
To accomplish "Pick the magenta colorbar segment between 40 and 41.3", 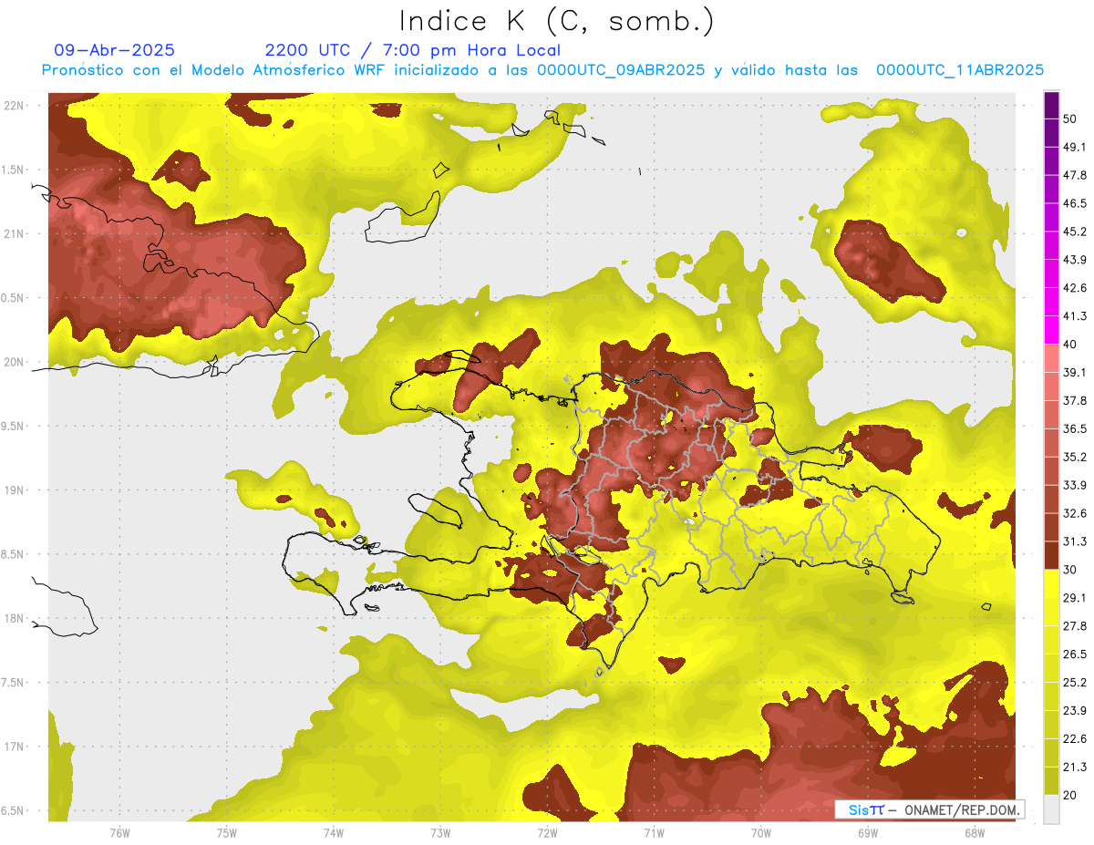I will (x=1051, y=330).
